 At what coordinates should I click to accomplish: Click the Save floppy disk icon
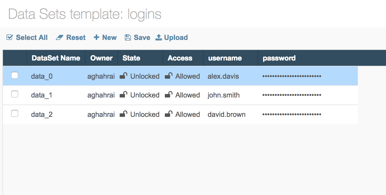pyautogui.click(x=128, y=38)
